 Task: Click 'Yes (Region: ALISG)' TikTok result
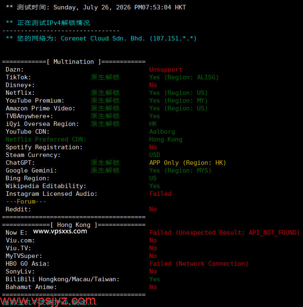point(184,77)
